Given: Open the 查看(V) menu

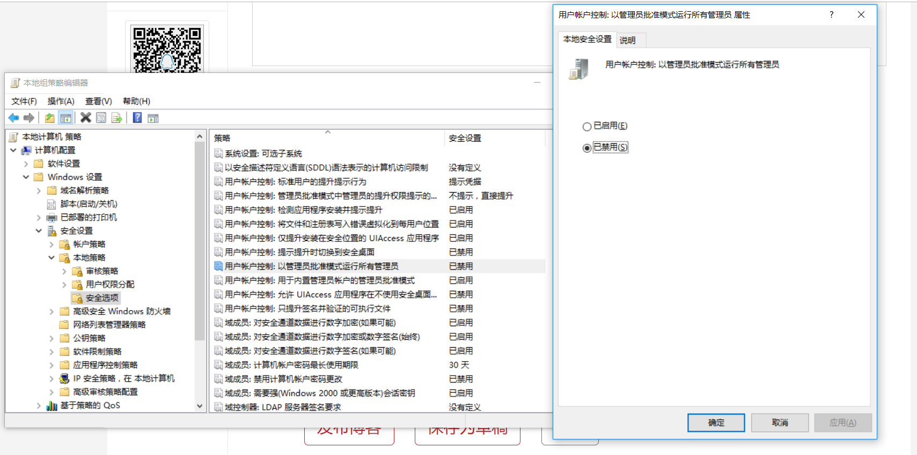Looking at the screenshot, I should (x=99, y=101).
